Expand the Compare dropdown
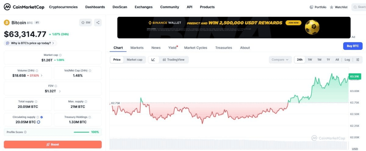 coord(280,60)
